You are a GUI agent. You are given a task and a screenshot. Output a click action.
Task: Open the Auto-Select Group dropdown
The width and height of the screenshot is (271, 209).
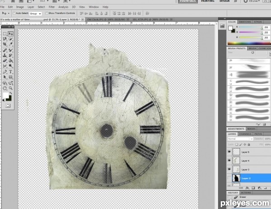[35, 14]
